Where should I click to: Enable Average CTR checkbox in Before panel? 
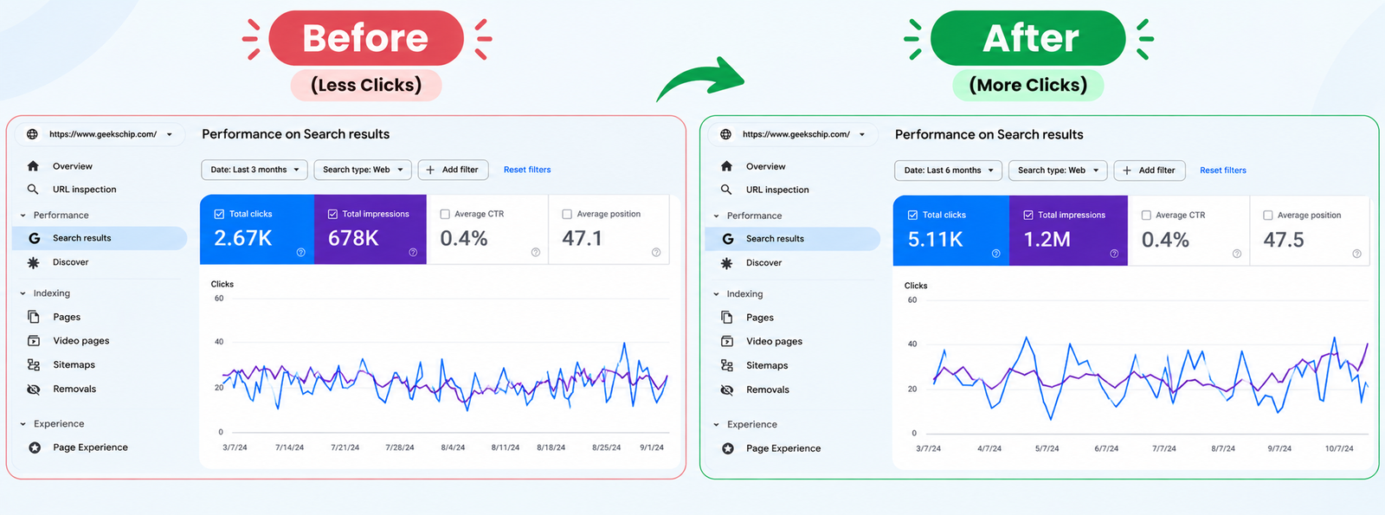(445, 214)
